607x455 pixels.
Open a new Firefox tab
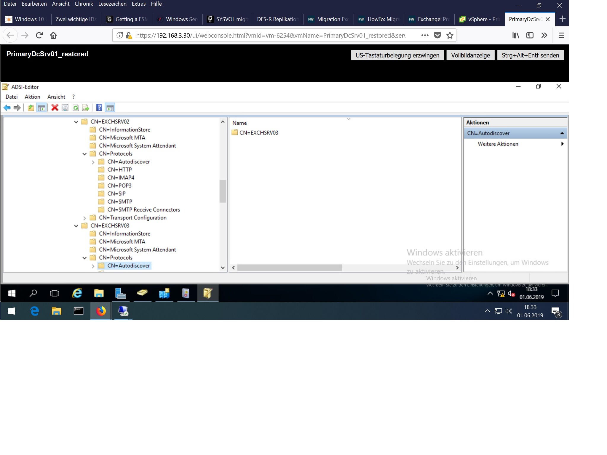tap(562, 19)
